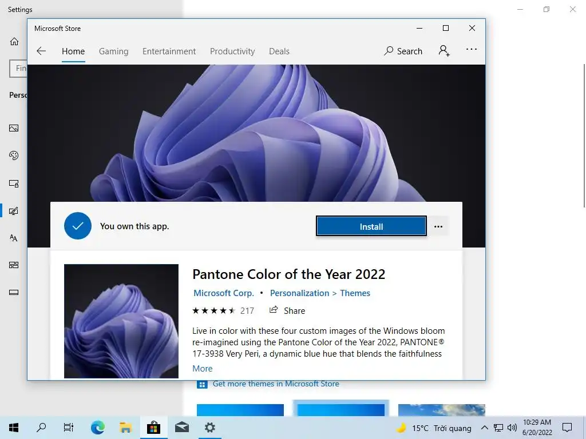586x439 pixels.
Task: Open File Explorer from taskbar
Action: click(125, 428)
